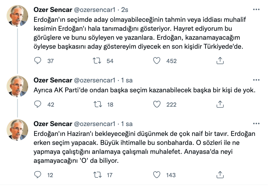Reply to the AK Parti tweet with 42 replies
268x187 pixels.
pos(38,104)
